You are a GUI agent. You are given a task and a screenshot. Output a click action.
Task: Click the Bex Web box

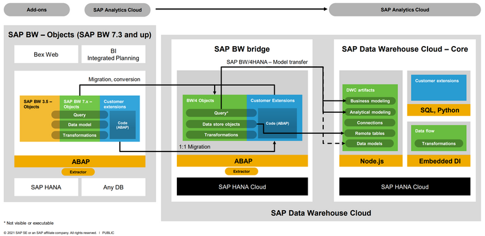[x=46, y=54]
